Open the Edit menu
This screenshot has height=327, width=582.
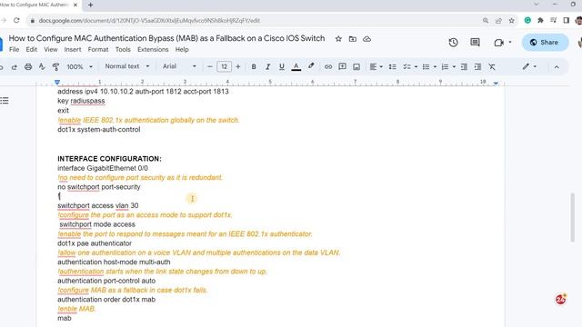pos(32,49)
